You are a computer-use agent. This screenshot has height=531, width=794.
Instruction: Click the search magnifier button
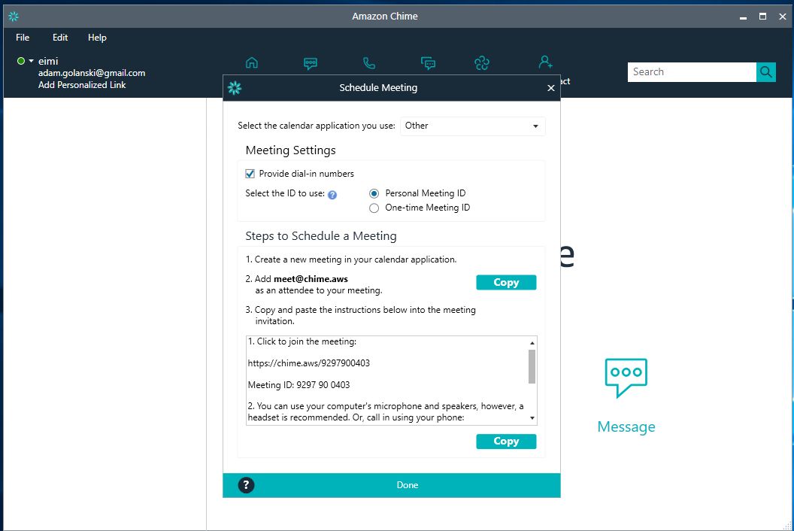pyautogui.click(x=766, y=72)
